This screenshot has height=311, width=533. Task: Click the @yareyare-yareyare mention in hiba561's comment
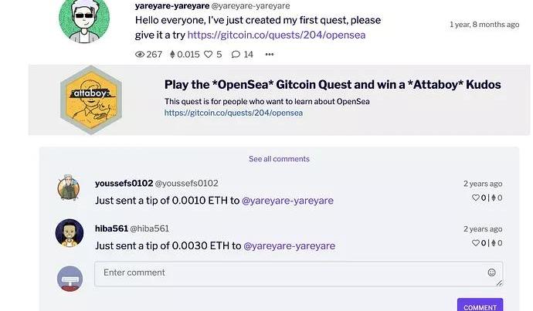coord(289,246)
